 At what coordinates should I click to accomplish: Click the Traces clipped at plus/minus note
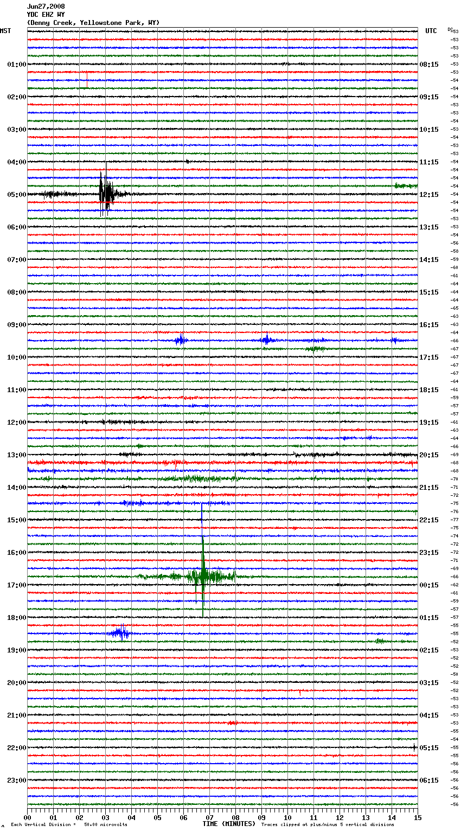[x=328, y=824]
